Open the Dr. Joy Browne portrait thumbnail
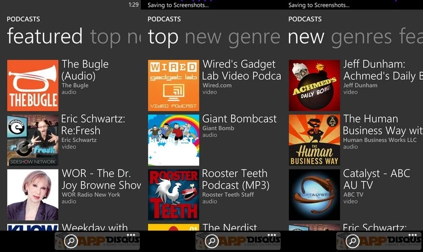Screen dimensions: 423x252 (33, 195)
